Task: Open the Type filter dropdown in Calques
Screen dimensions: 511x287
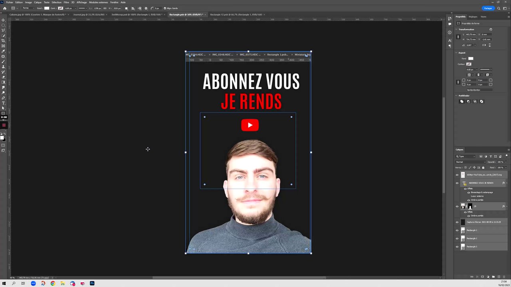Action: (x=465, y=156)
